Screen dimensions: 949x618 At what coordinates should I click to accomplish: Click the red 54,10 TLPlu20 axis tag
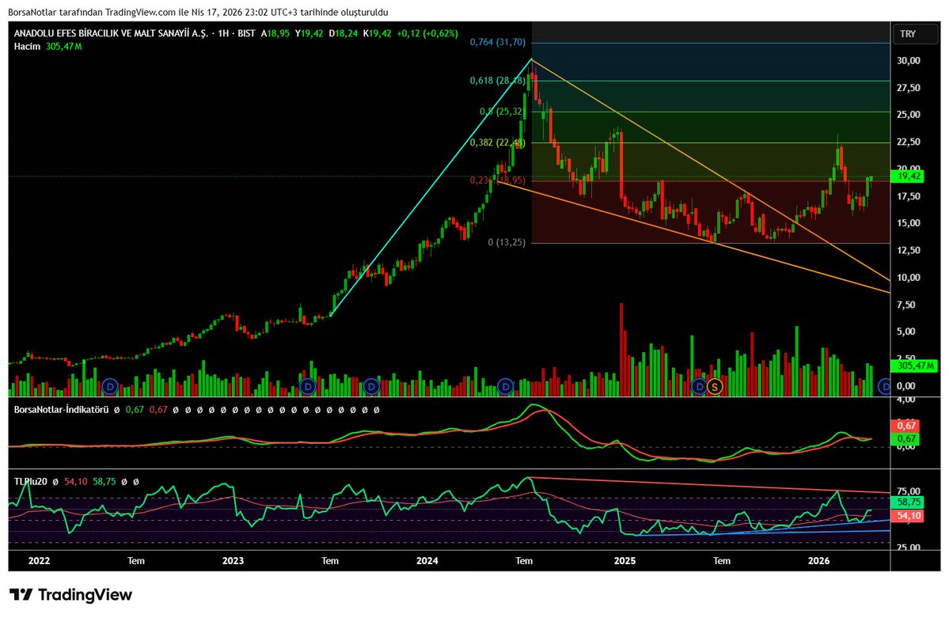[909, 516]
